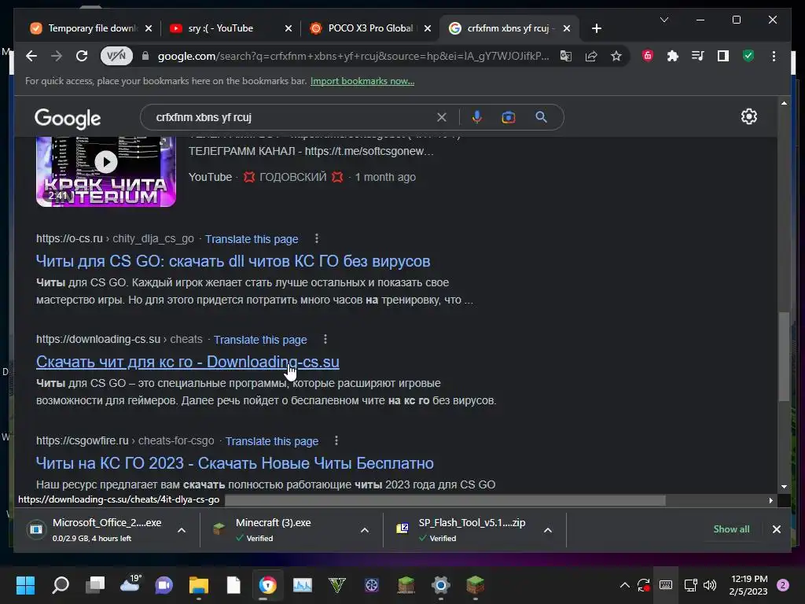
Task: Open the Extensions puzzle piece menu
Action: (x=673, y=56)
